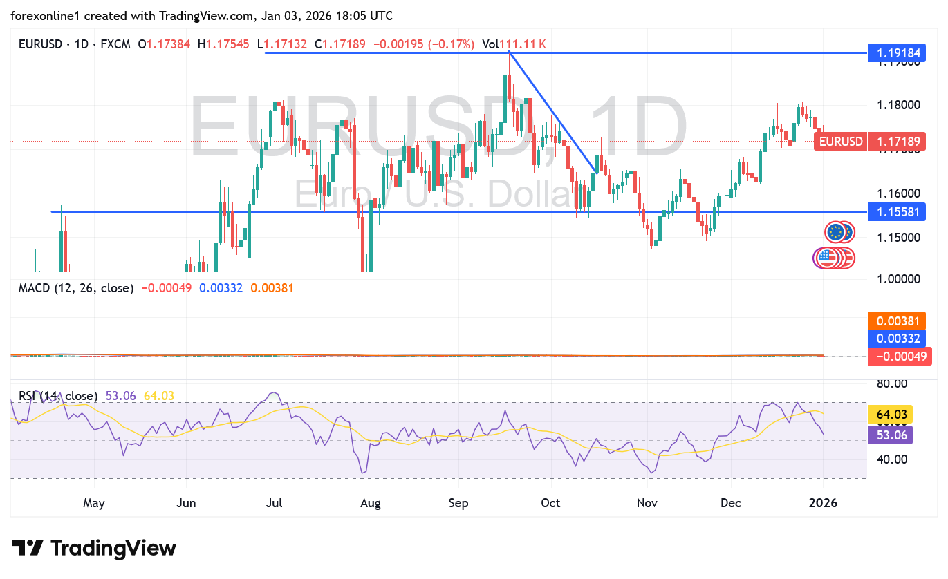The image size is (948, 579).
Task: Click the red EURUSD tag on price axis
Action: (839, 142)
